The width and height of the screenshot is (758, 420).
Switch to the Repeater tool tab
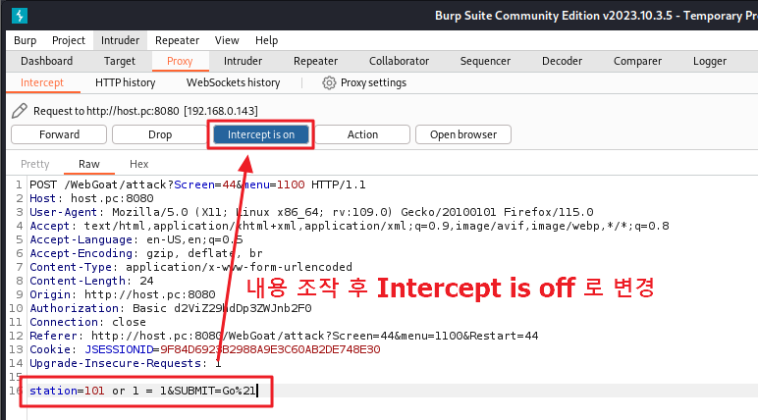point(316,61)
